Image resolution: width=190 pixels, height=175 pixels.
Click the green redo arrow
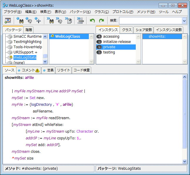[101, 20]
